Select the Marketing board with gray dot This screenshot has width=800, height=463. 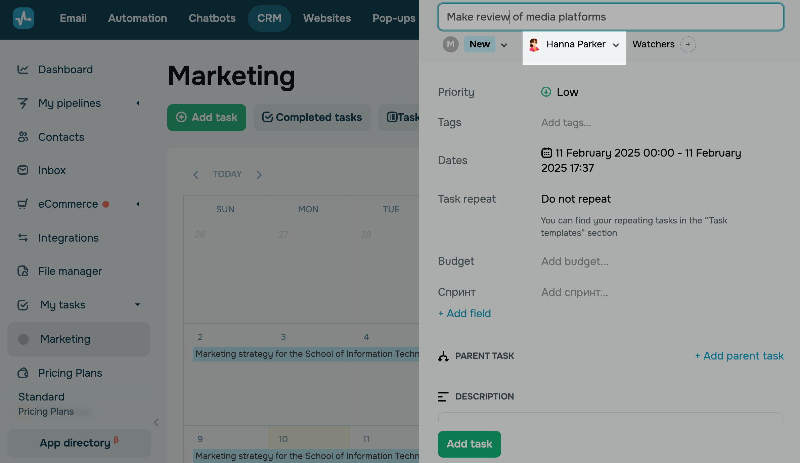tap(65, 339)
